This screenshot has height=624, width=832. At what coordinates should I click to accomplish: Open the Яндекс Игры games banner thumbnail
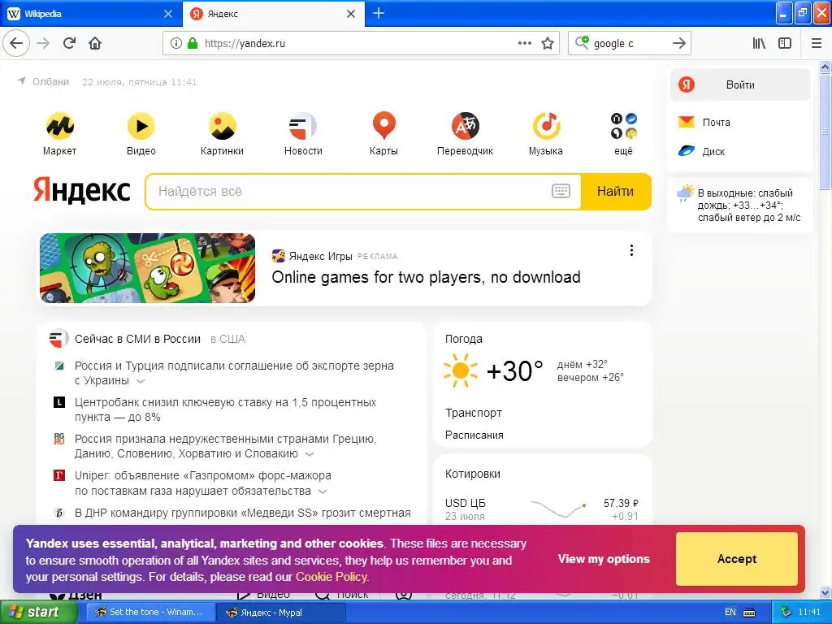(x=148, y=268)
